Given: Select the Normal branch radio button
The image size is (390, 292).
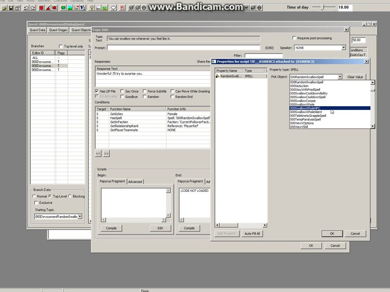Looking at the screenshot, I should tap(34, 196).
